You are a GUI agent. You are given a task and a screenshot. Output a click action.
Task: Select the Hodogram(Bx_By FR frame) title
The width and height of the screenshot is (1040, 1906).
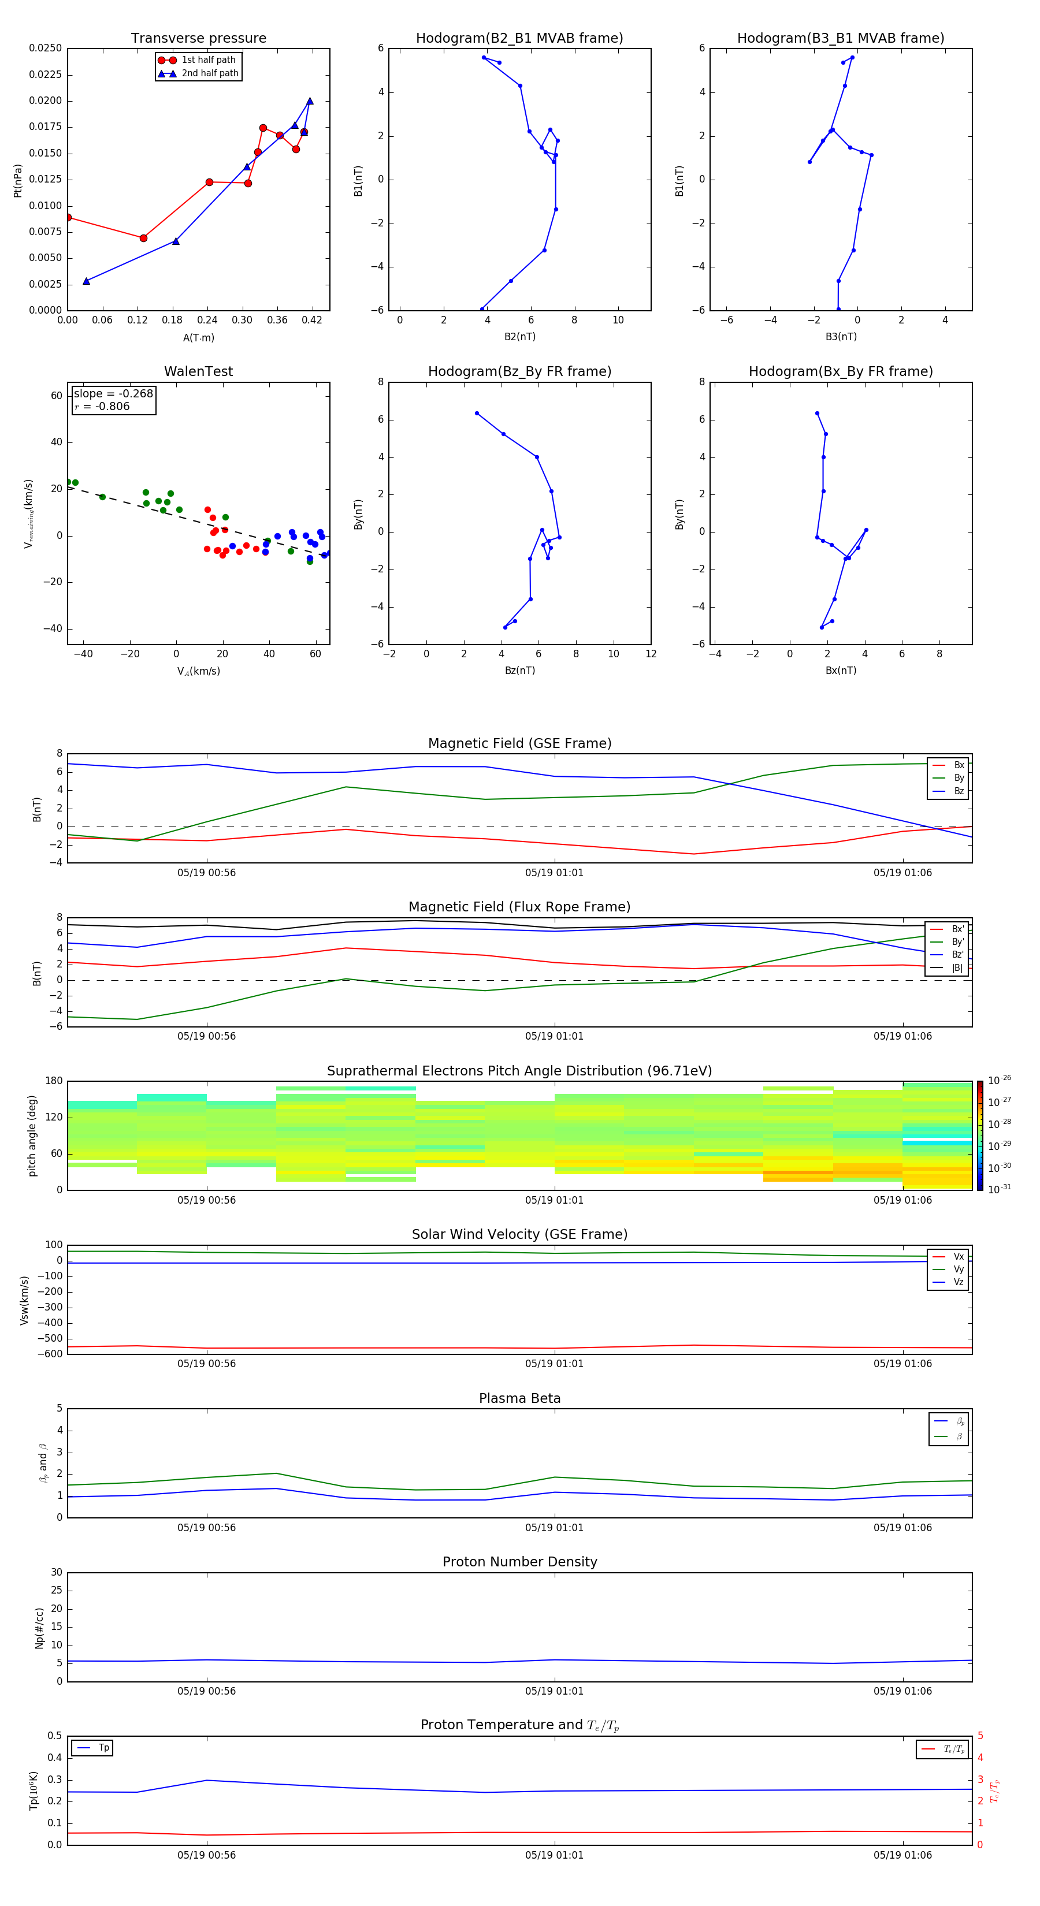(x=841, y=371)
